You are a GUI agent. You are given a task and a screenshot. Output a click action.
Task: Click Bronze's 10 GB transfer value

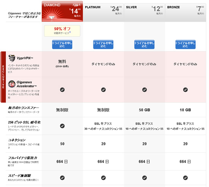click(x=185, y=110)
